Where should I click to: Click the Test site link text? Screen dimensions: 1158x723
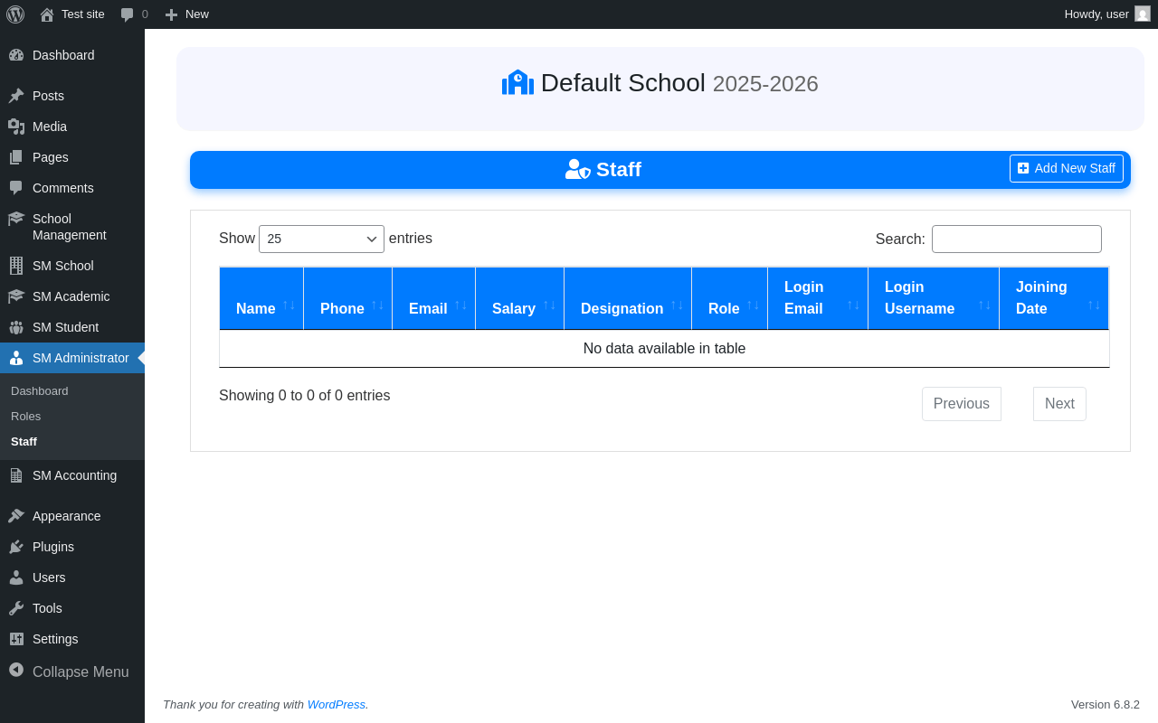[83, 14]
